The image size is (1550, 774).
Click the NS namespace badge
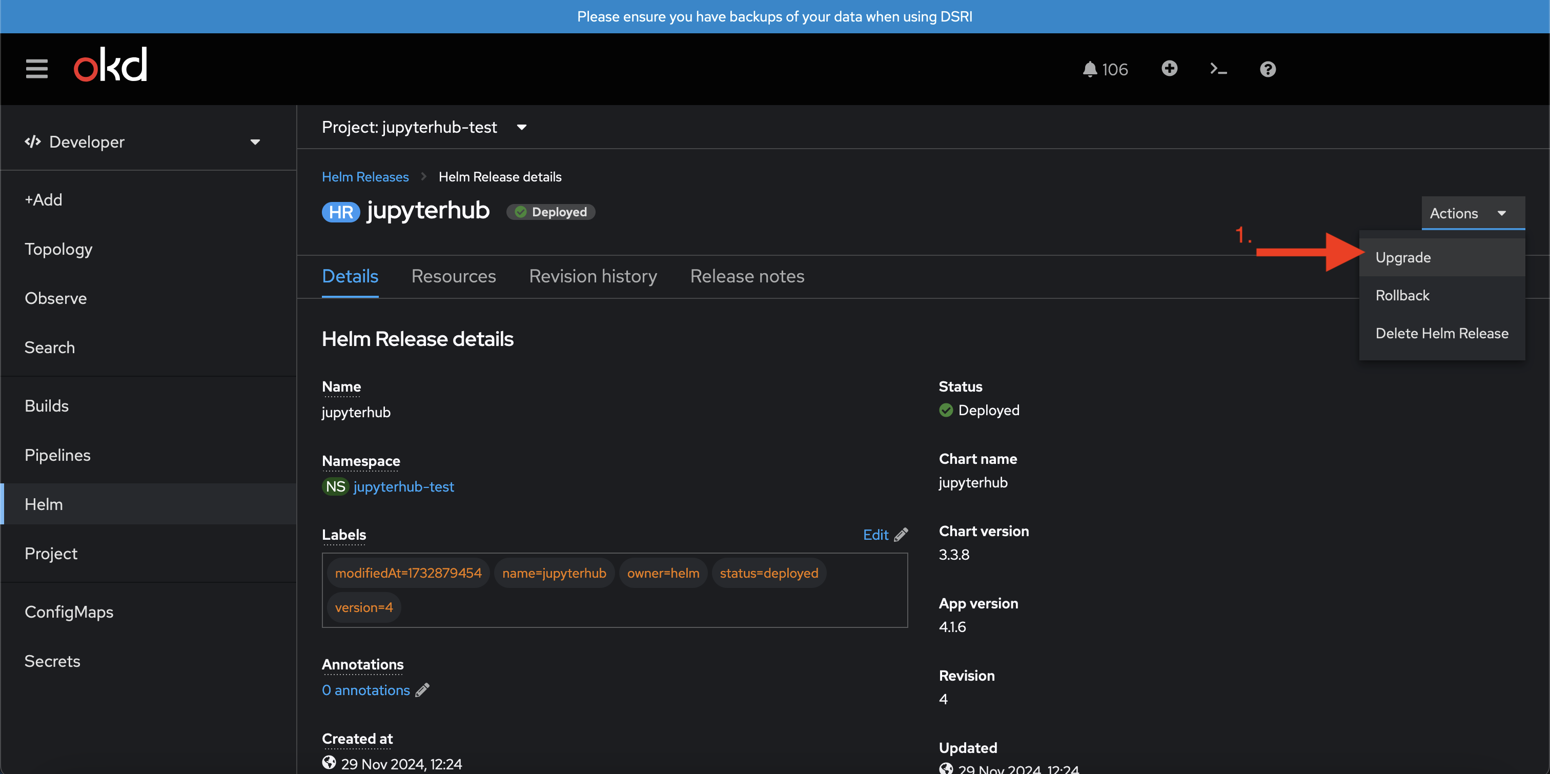coord(335,486)
